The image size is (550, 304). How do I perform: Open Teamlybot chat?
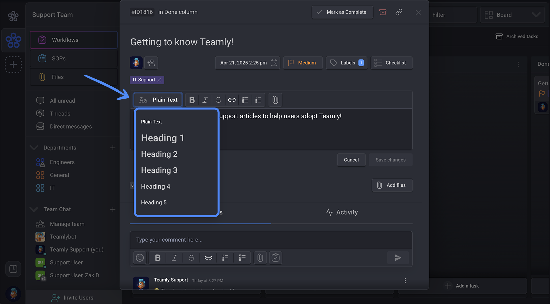(63, 237)
